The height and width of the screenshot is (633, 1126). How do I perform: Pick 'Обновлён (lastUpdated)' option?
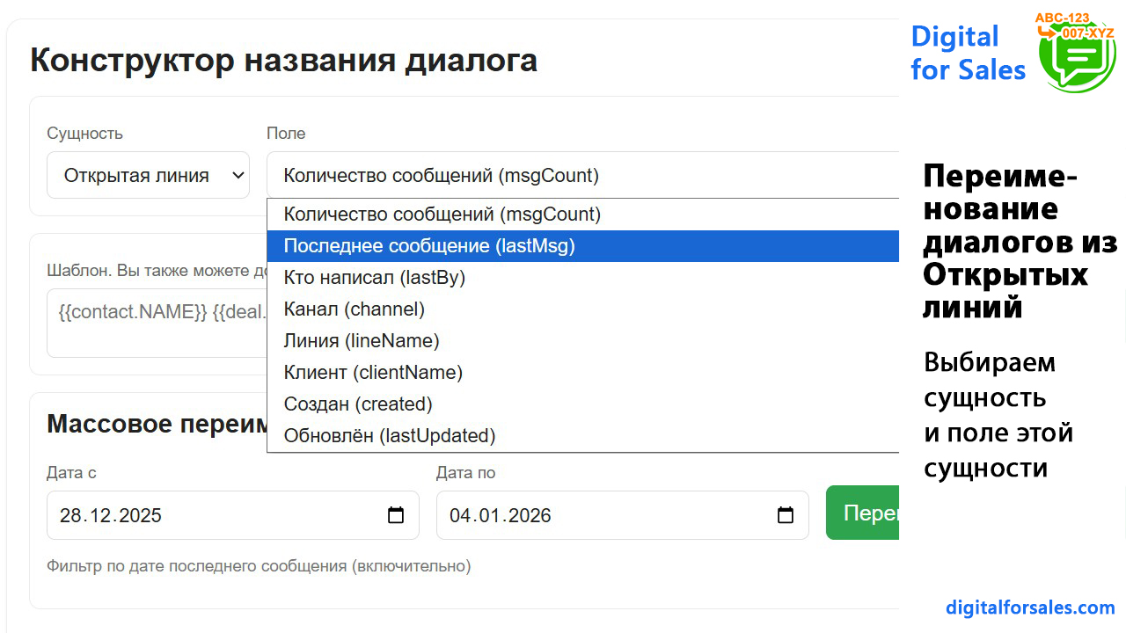tap(390, 436)
